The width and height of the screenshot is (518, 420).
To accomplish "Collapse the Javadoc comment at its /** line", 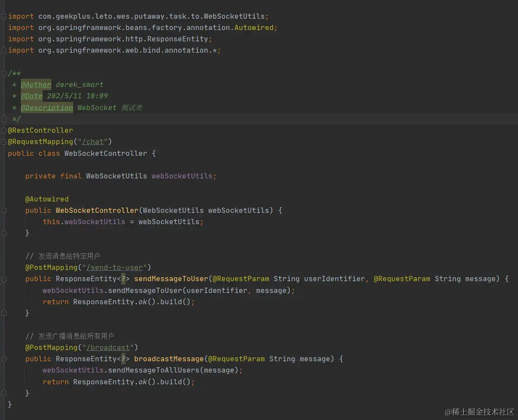I will pos(4,73).
